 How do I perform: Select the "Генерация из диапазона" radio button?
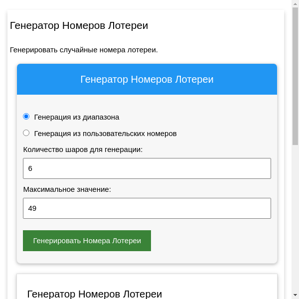26,117
